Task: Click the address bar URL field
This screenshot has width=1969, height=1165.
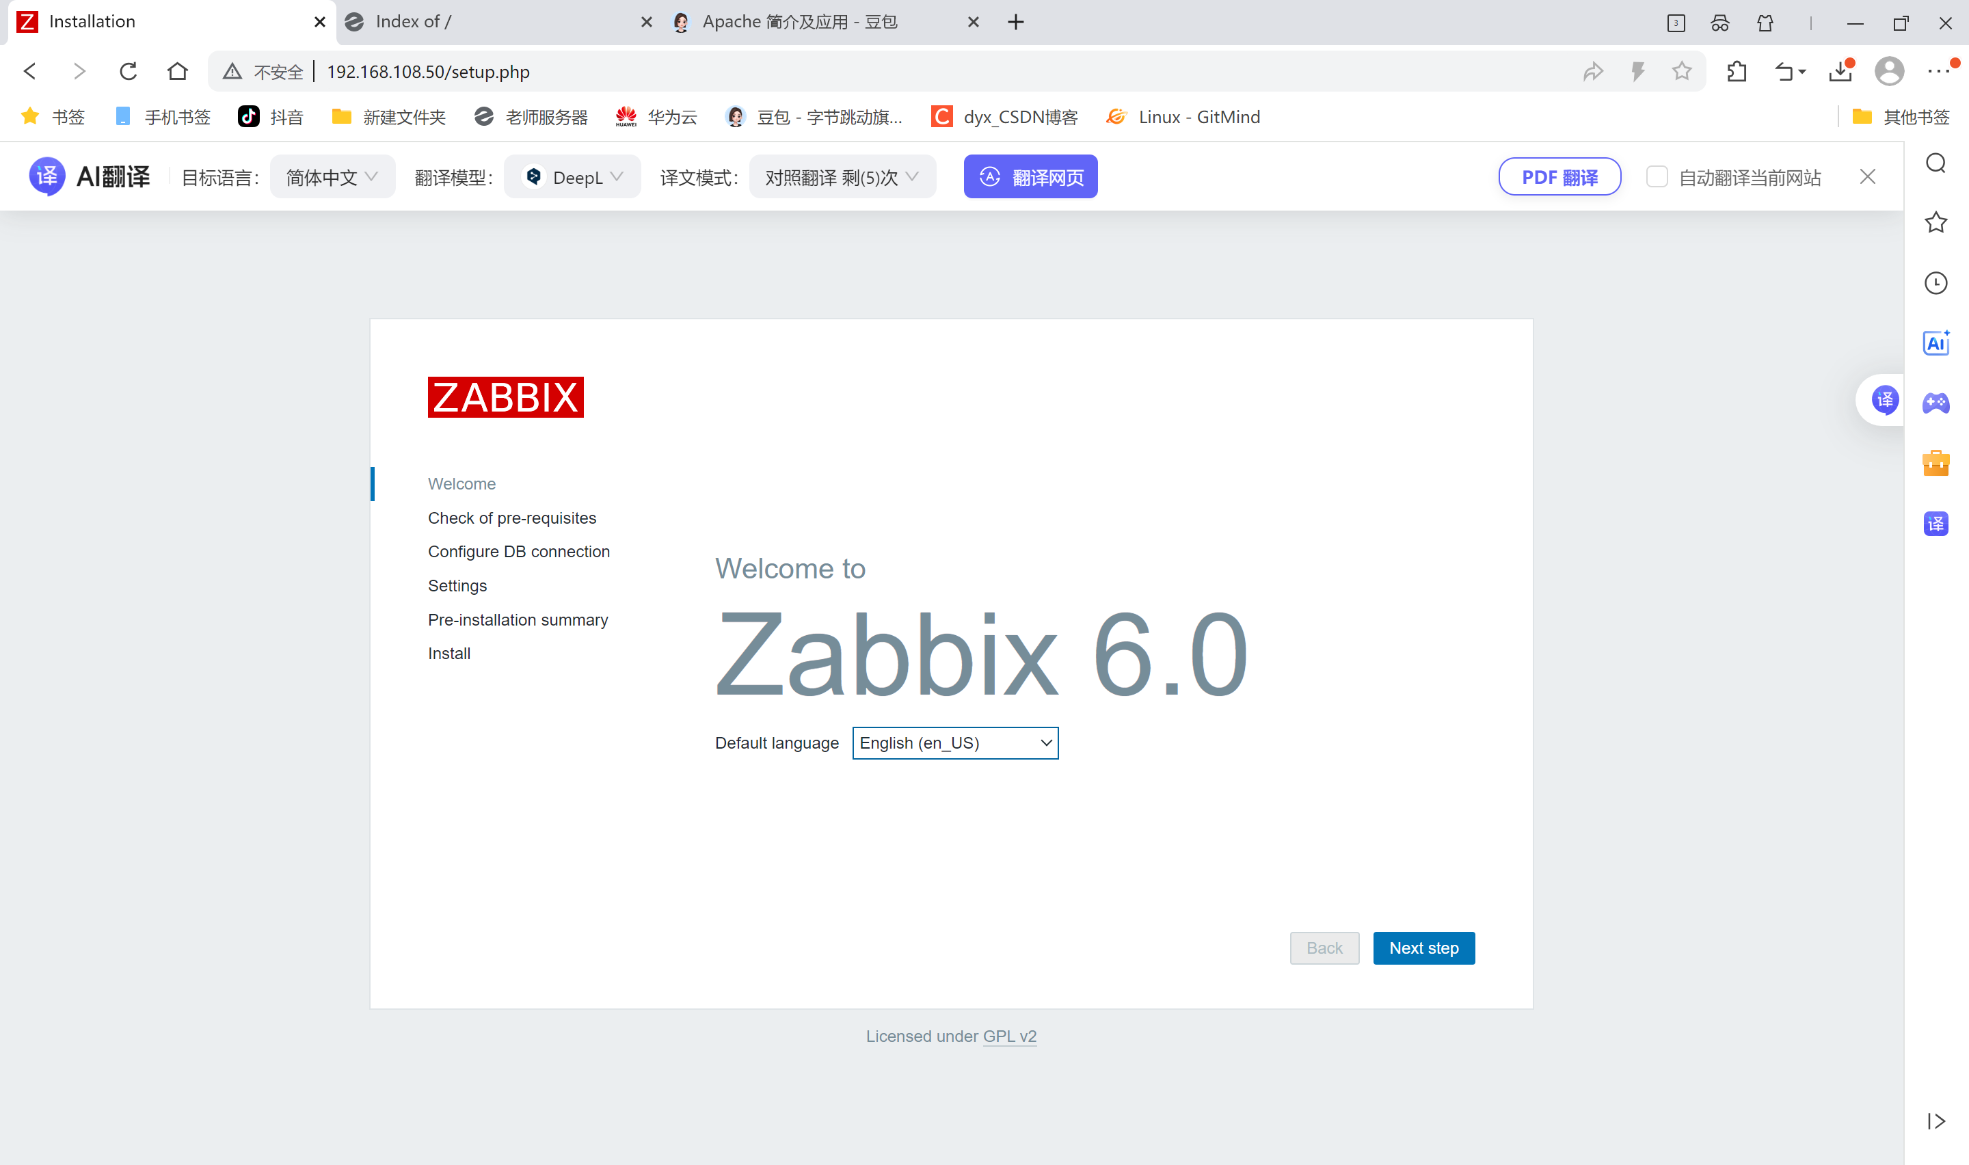Action: [x=785, y=71]
